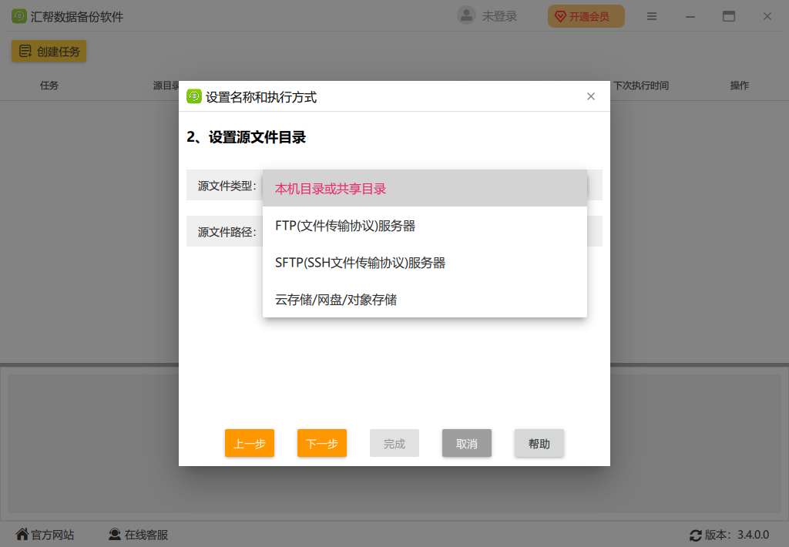Open the hamburger menu in the title bar
The image size is (789, 547).
pos(651,15)
